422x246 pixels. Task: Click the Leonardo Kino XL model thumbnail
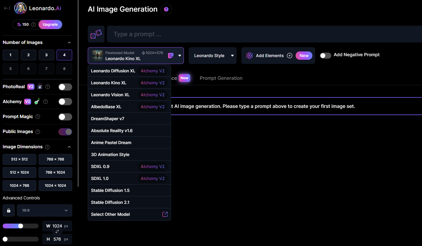click(x=98, y=56)
